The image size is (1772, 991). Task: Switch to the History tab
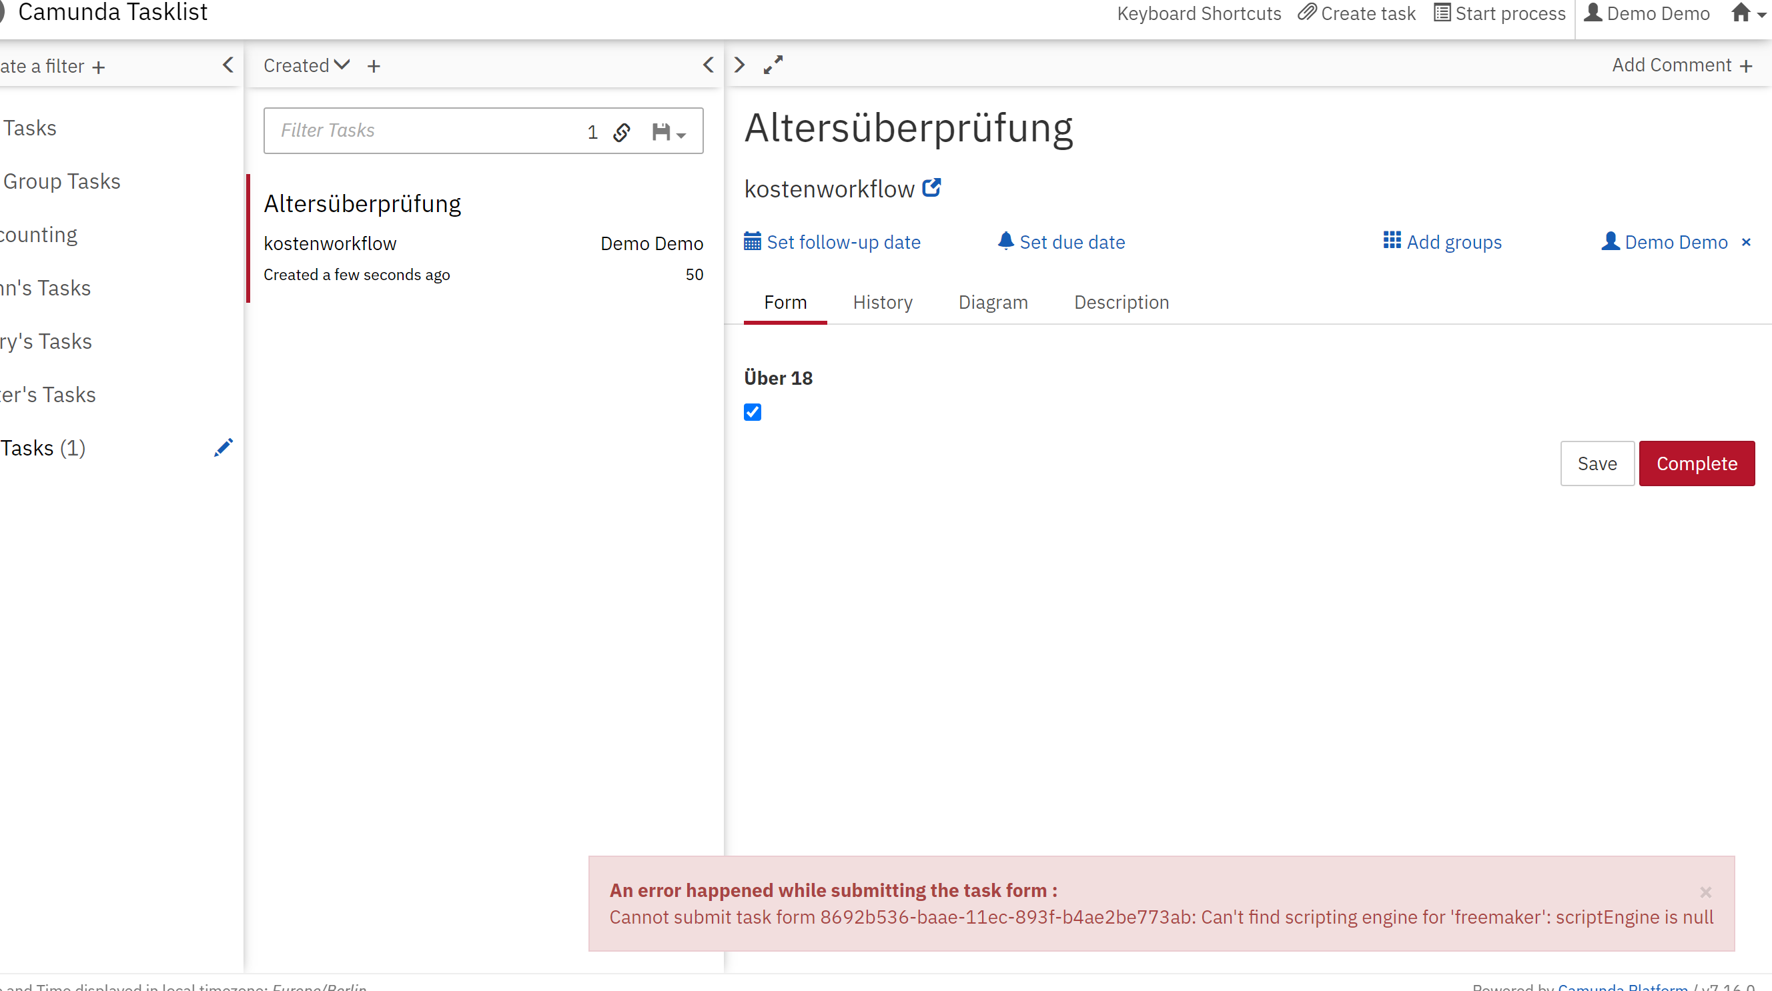coord(883,302)
